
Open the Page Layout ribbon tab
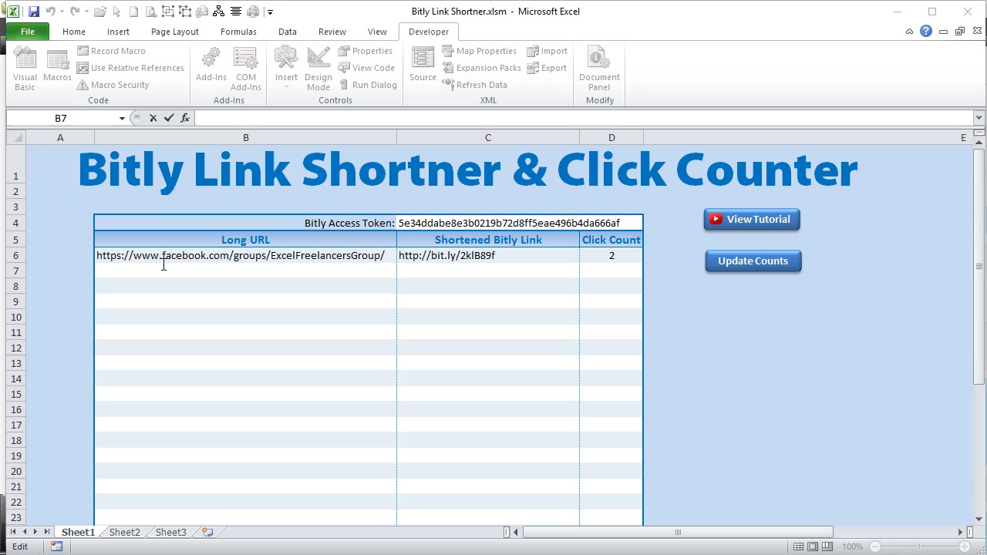click(175, 32)
